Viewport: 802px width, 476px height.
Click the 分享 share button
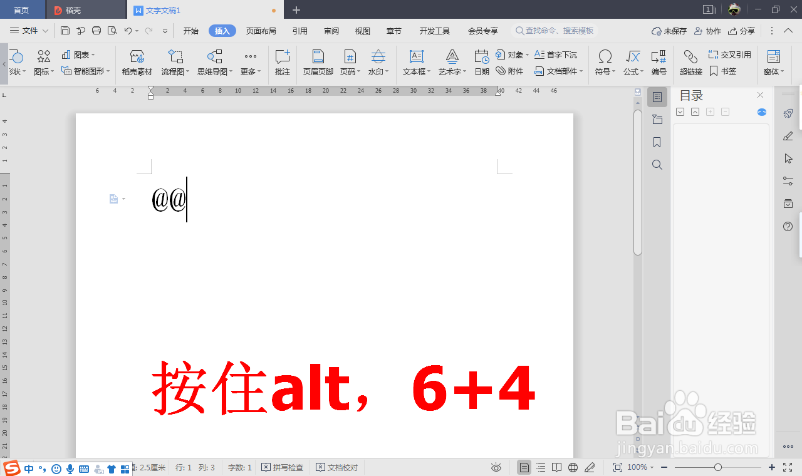[742, 31]
